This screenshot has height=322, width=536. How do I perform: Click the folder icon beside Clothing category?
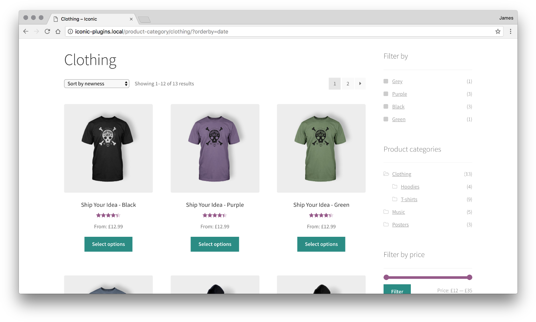[x=386, y=174]
